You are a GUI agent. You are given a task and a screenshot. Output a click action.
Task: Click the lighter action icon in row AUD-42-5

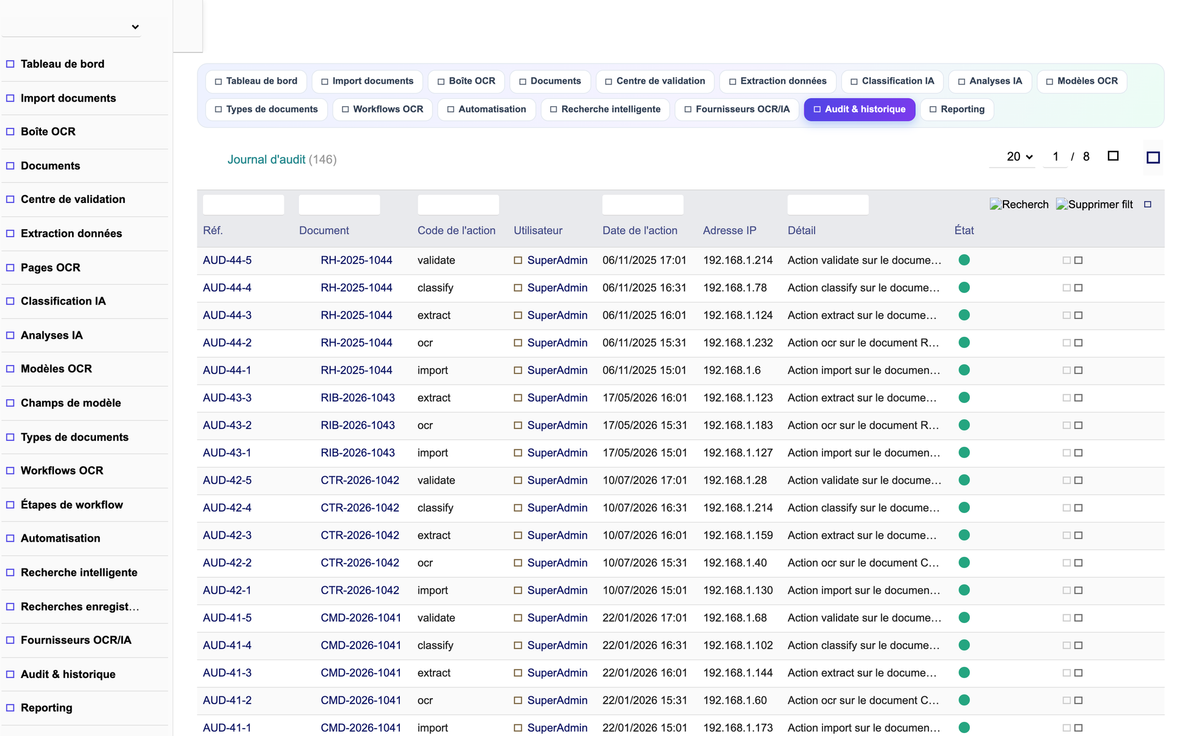[x=1066, y=480]
